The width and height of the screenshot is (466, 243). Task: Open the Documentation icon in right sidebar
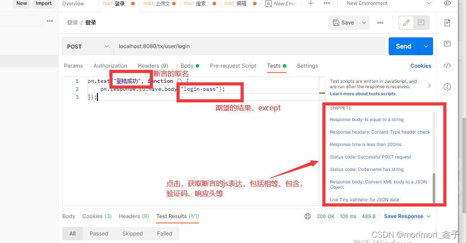447,23
